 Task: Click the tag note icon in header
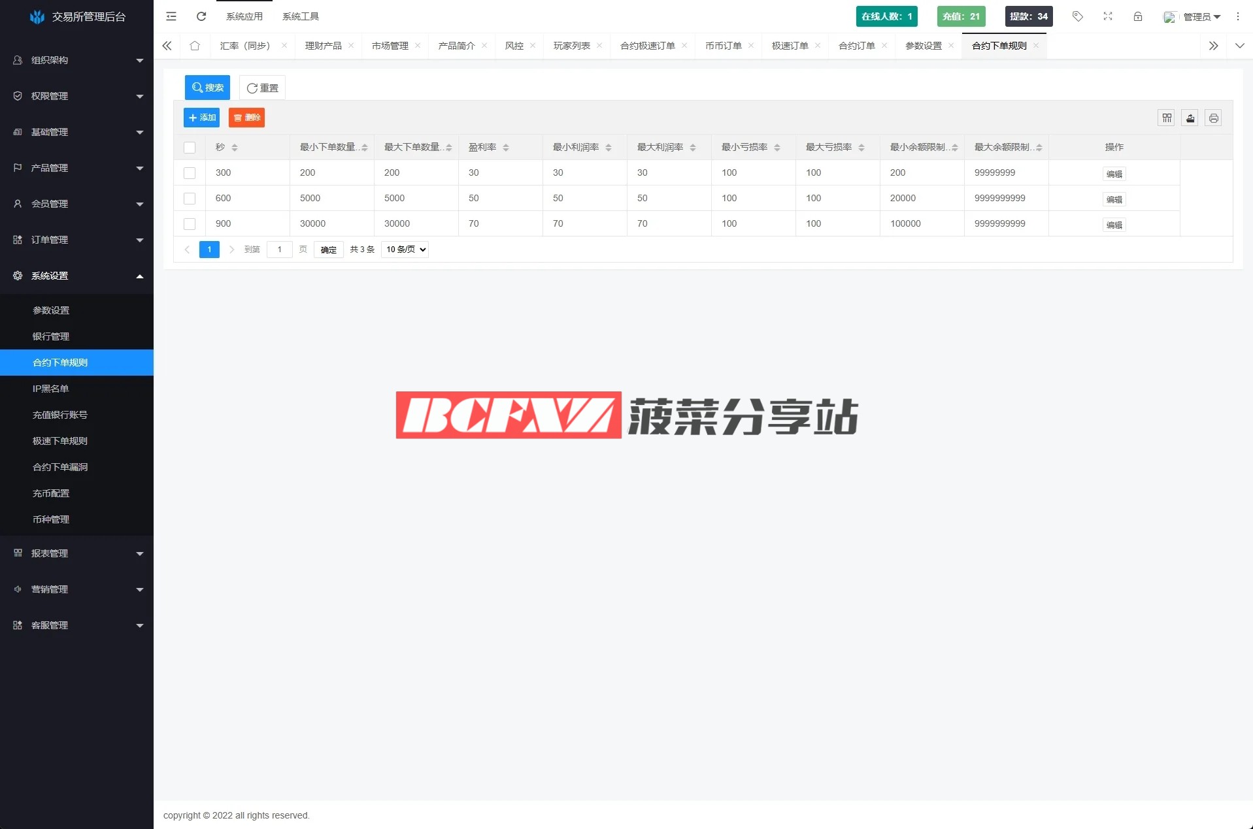[1078, 16]
